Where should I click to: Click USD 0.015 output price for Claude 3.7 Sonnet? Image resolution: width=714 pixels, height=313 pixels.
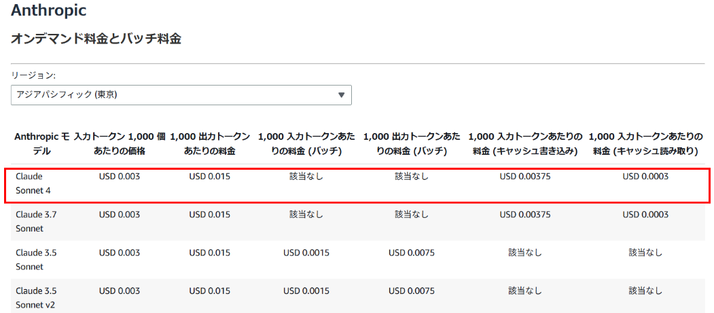209,215
